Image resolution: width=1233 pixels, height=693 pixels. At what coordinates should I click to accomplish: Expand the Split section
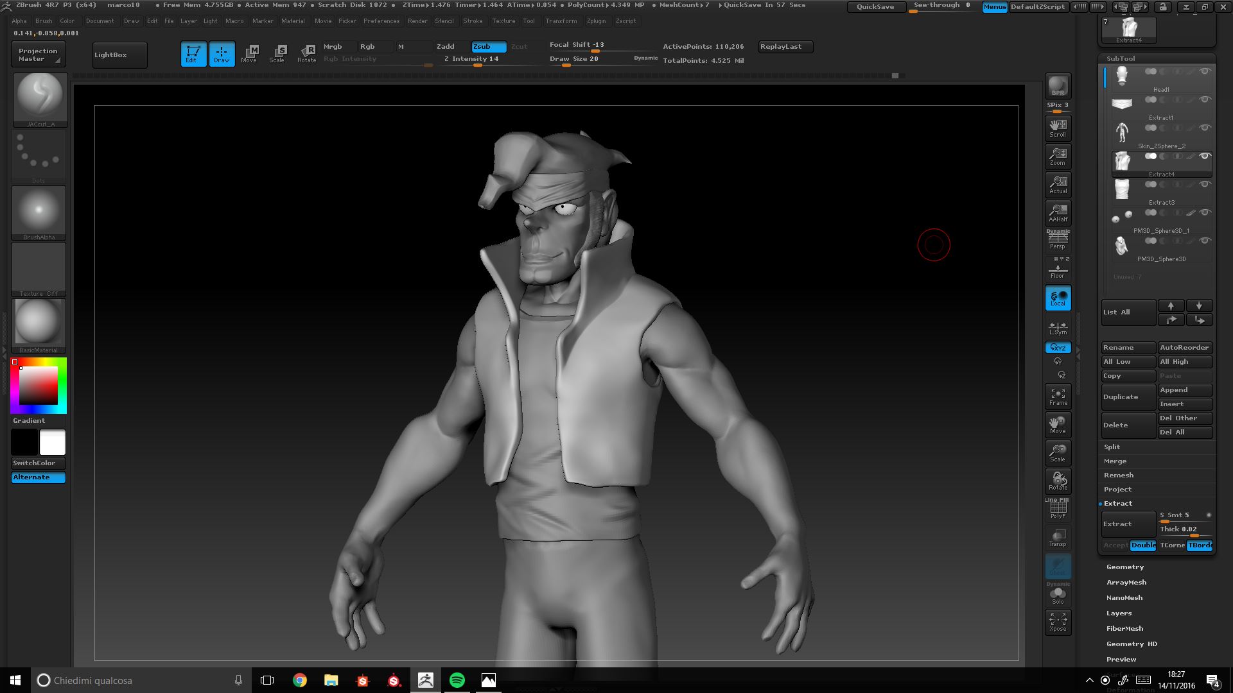(1112, 447)
